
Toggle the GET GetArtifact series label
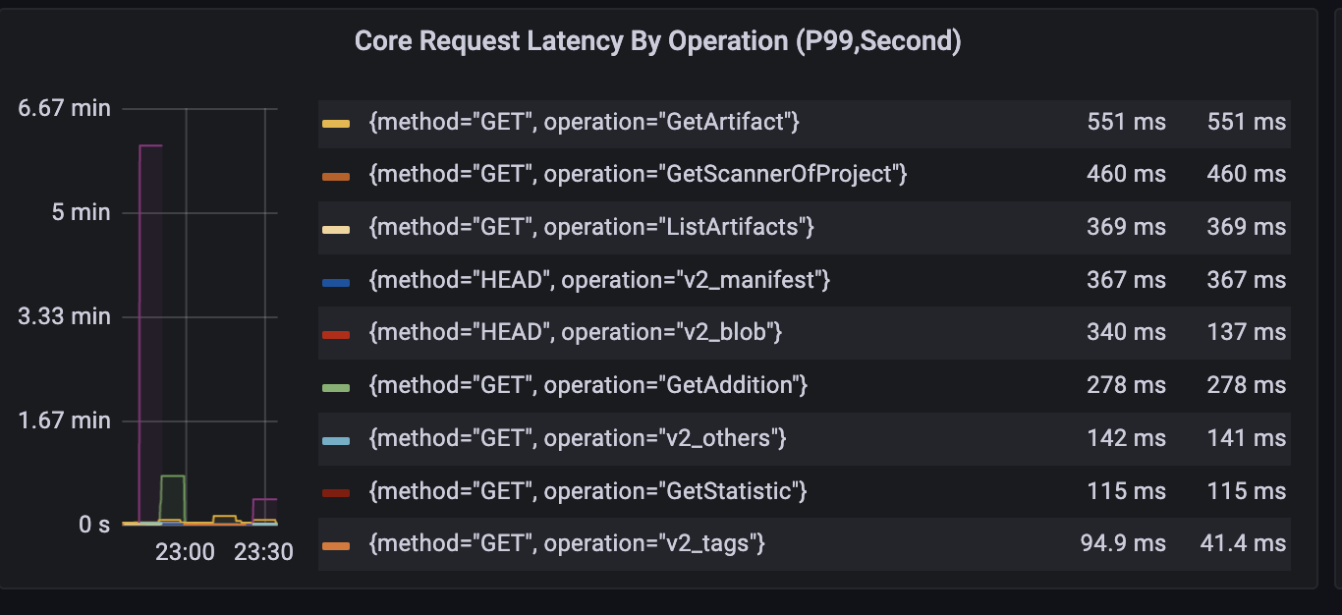click(585, 122)
